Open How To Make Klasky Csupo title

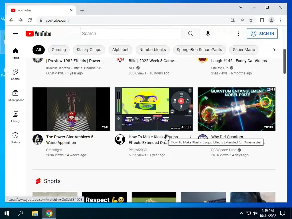(x=153, y=140)
